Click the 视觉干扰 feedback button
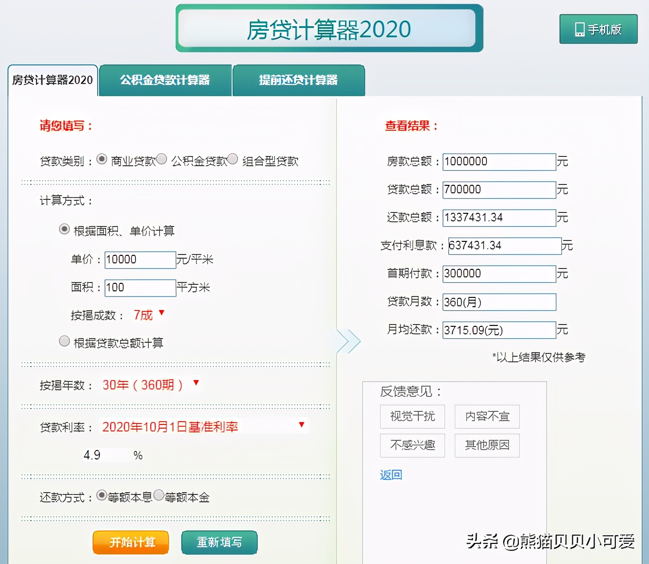649x564 pixels. tap(412, 416)
